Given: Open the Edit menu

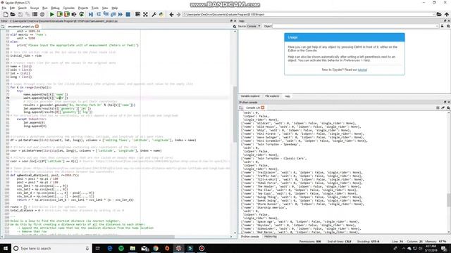Looking at the screenshot, I should [x=12, y=8].
